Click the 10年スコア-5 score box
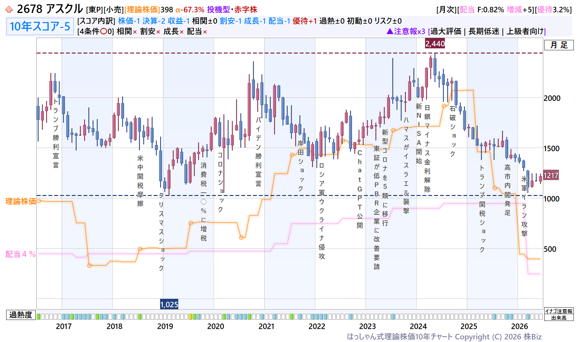Image resolution: width=578 pixels, height=342 pixels. (40, 26)
